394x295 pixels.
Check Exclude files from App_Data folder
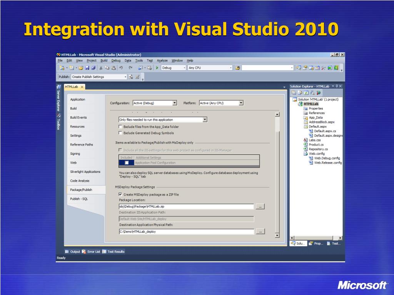pyautogui.click(x=120, y=127)
